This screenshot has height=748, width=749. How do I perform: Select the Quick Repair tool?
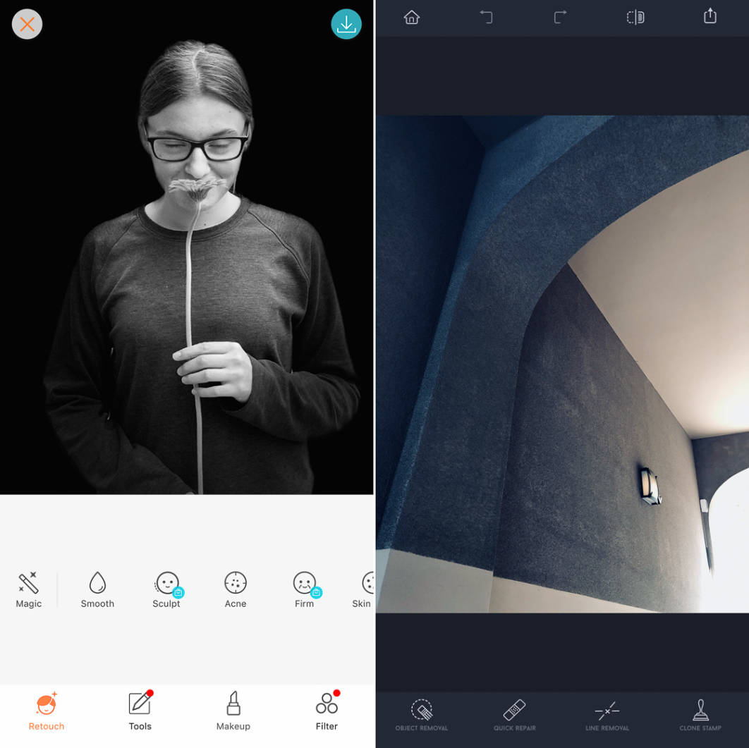tap(514, 714)
